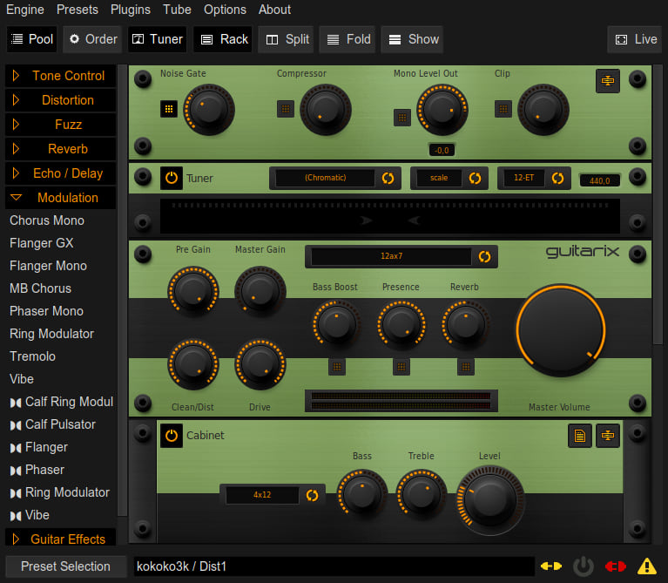Open the Cabinet preset list icon
The width and height of the screenshot is (668, 583).
(x=580, y=436)
